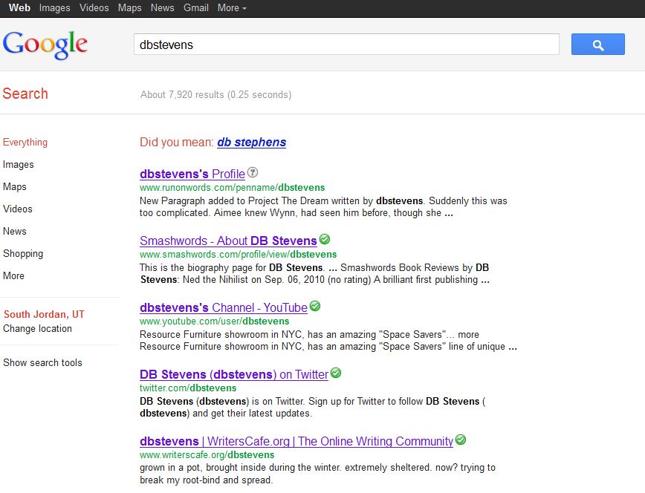The width and height of the screenshot is (645, 493).
Task: Go to Images in the top bar
Action: (55, 8)
